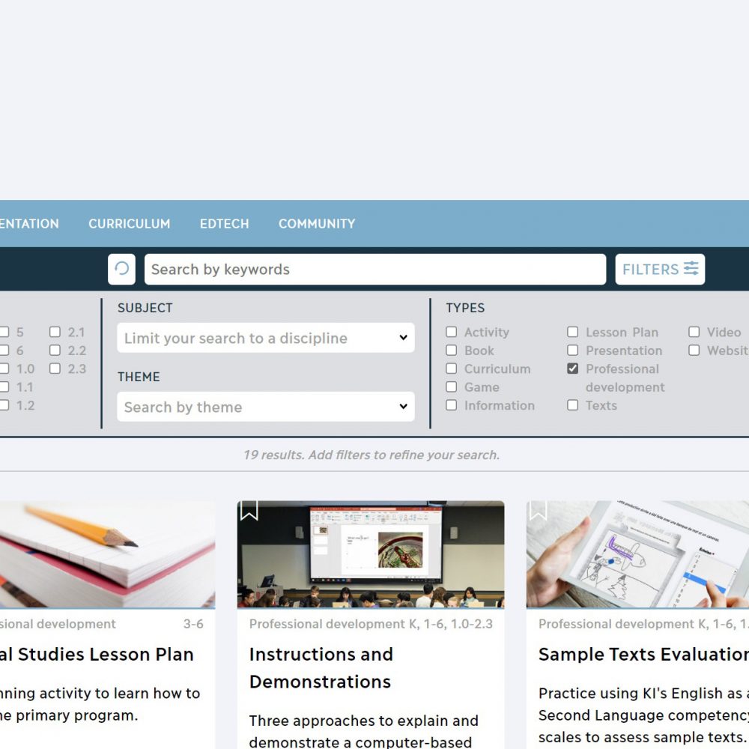The width and height of the screenshot is (749, 749).
Task: Check the 1.1 level checkbox
Action: pos(4,387)
